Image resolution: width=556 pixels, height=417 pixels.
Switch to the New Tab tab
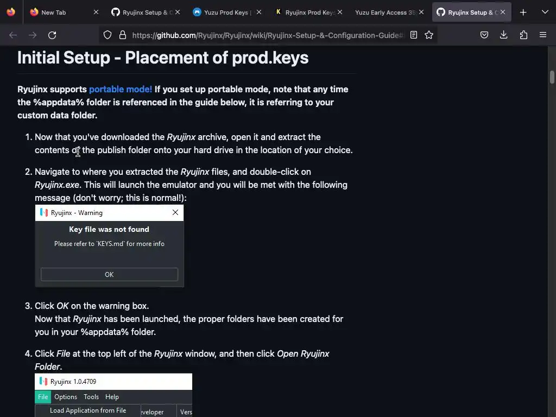(63, 12)
